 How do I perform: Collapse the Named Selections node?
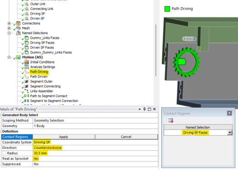click(x=9, y=33)
